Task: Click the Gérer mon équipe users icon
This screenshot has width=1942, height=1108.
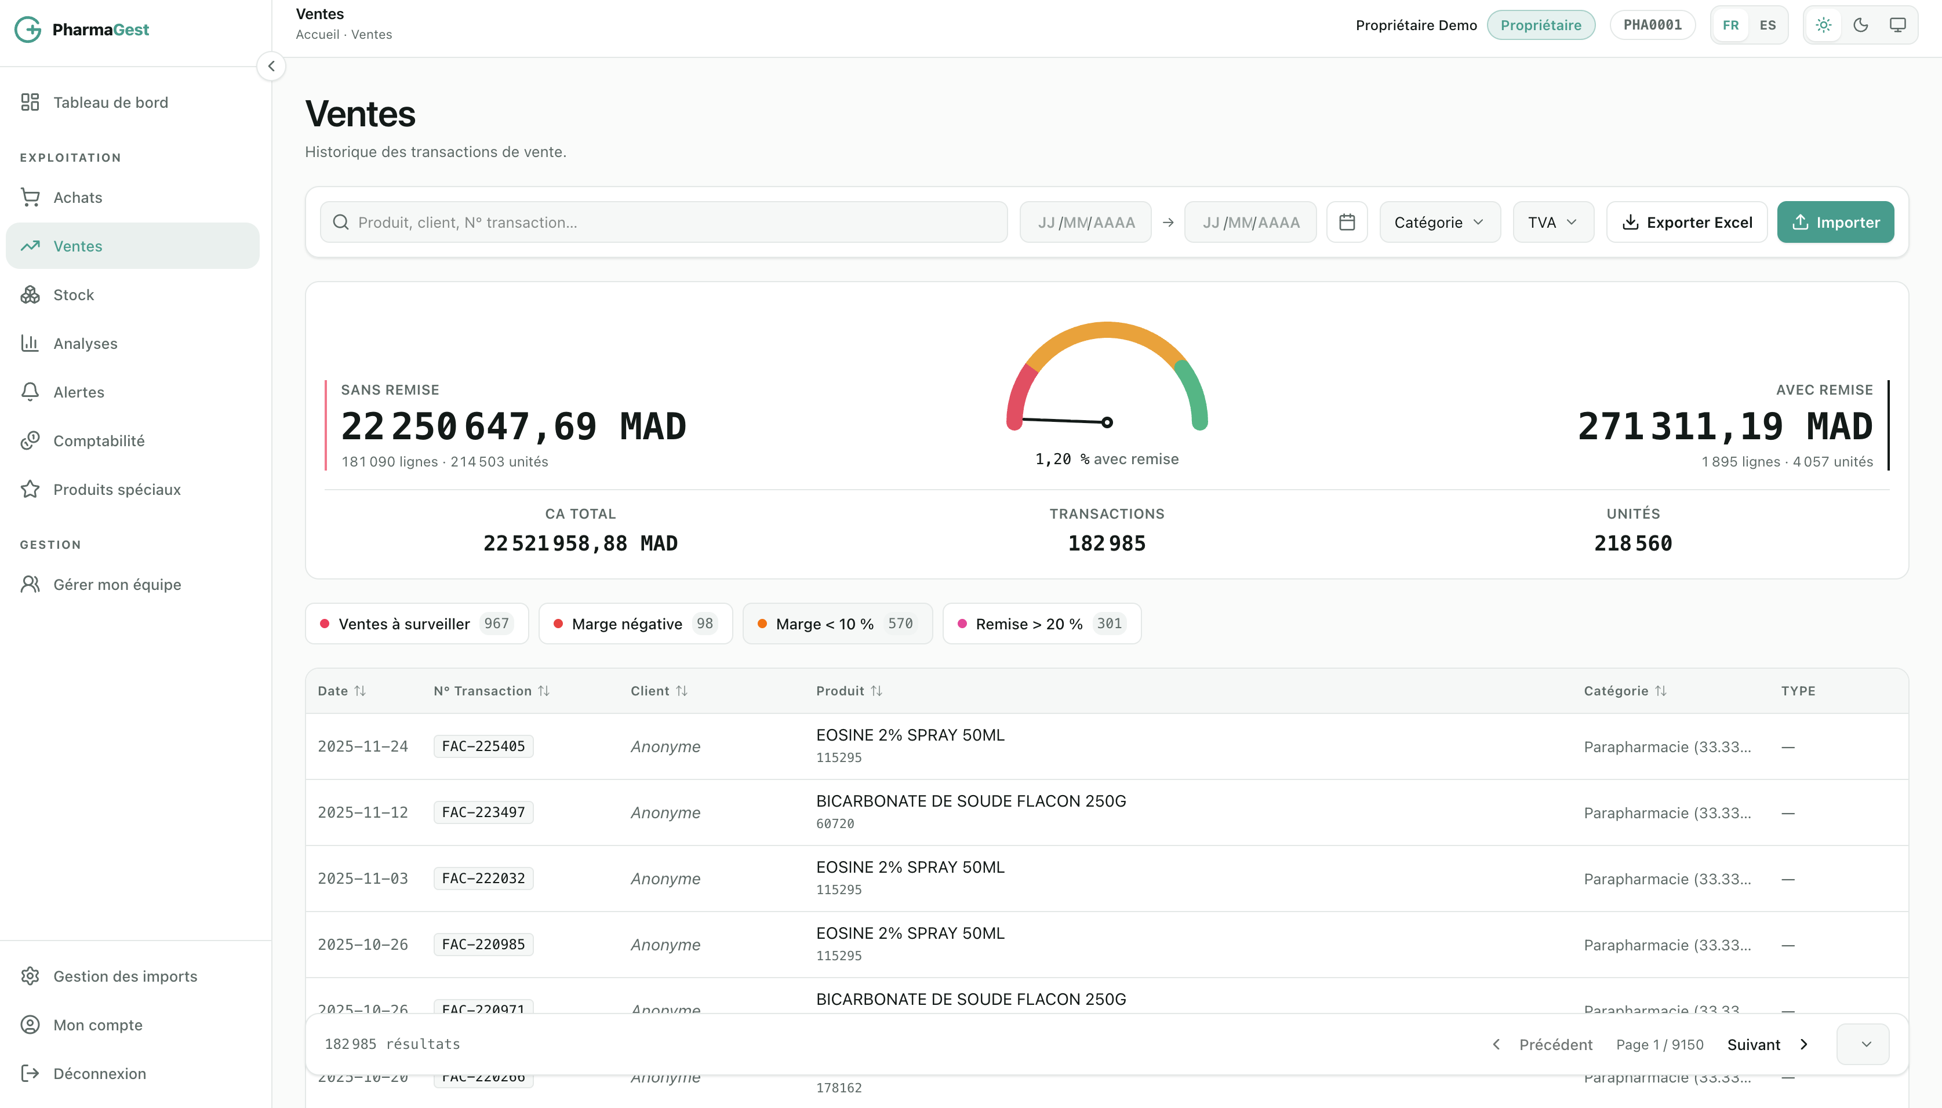Action: click(x=31, y=585)
